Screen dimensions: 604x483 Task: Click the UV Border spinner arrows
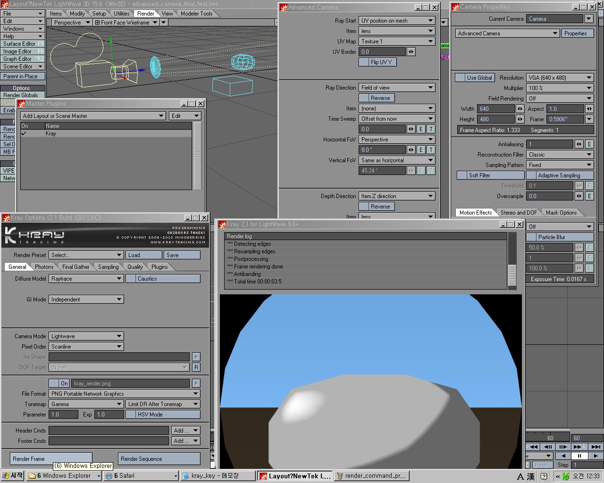tap(411, 52)
